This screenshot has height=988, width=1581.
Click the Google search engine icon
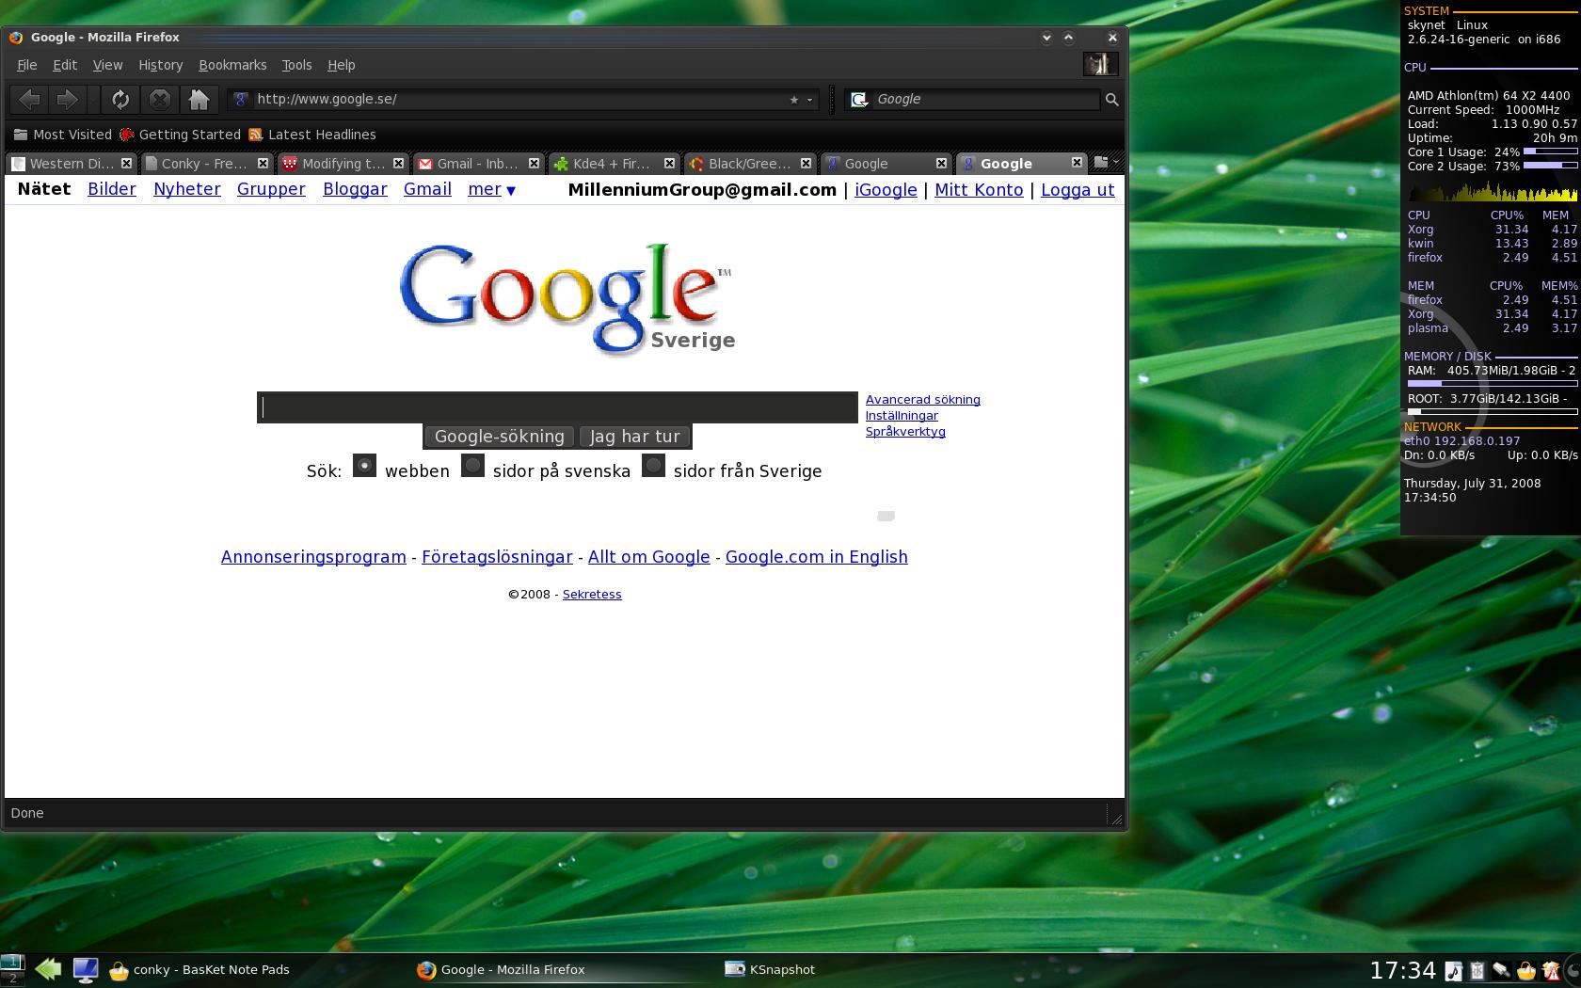tap(858, 100)
